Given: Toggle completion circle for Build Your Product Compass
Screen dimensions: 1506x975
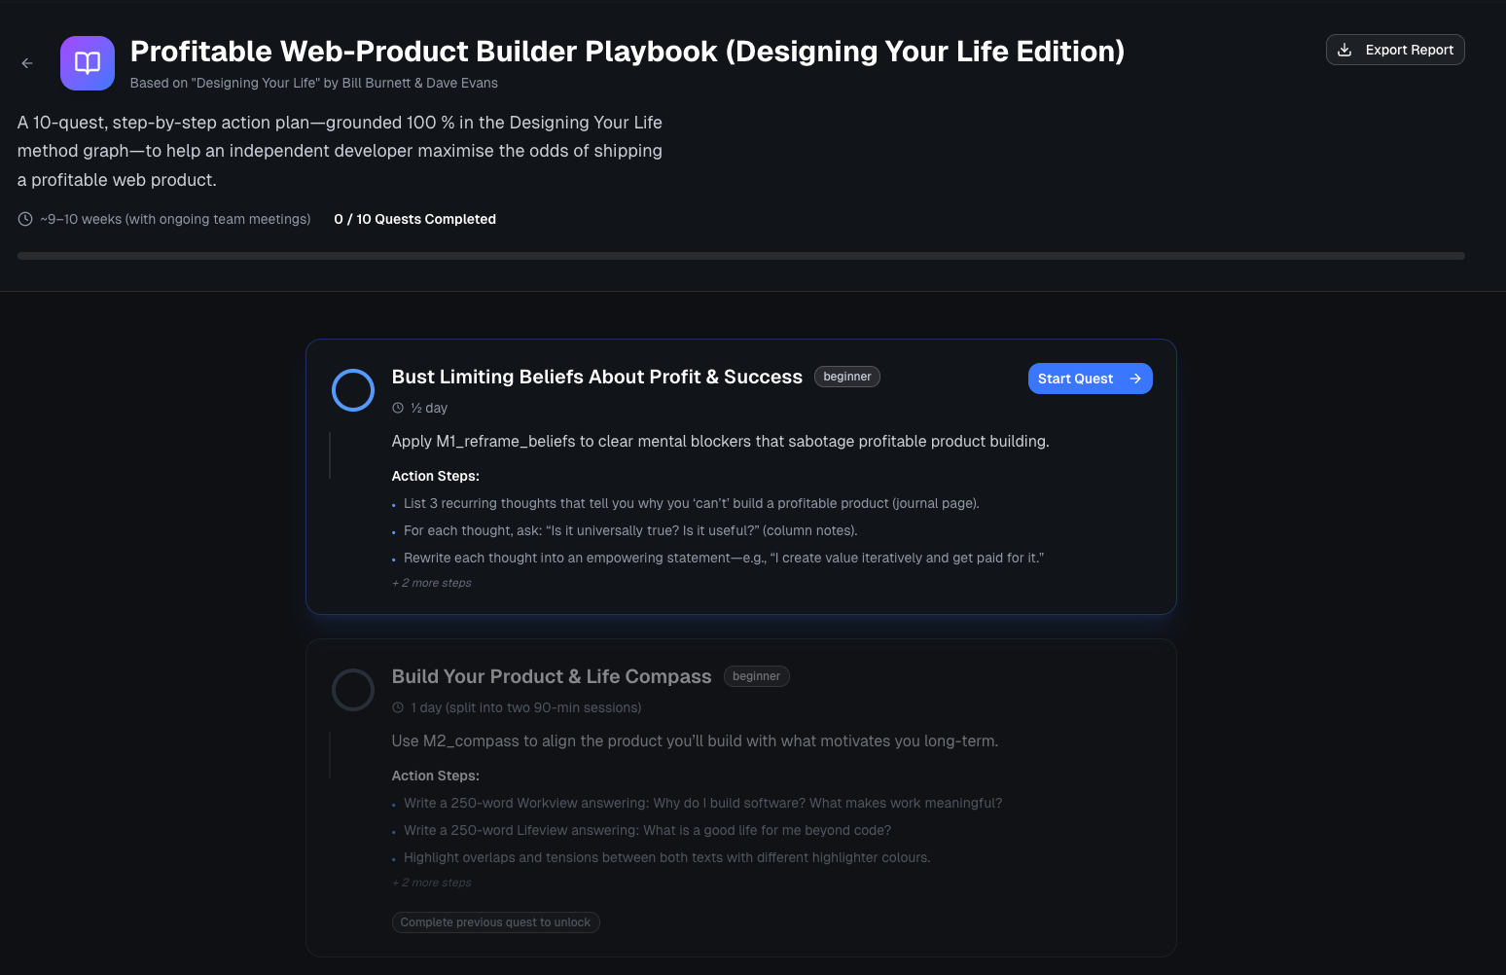Looking at the screenshot, I should (352, 689).
